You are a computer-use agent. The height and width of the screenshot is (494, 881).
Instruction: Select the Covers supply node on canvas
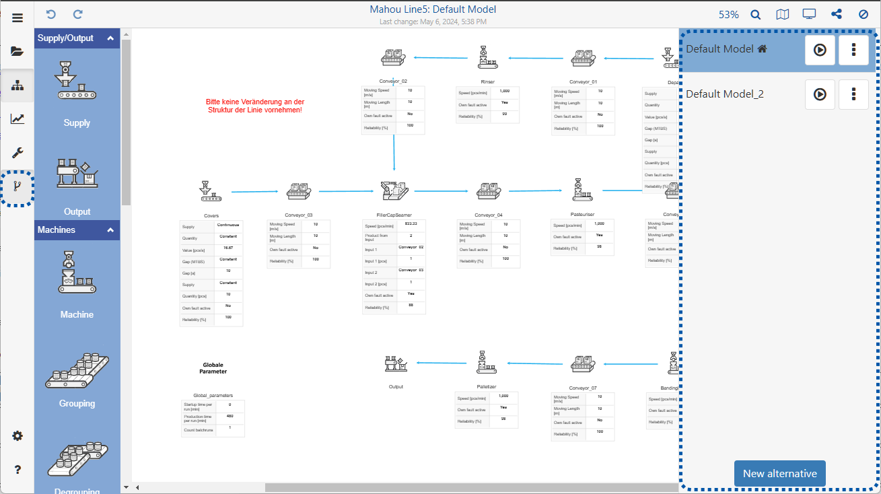211,191
